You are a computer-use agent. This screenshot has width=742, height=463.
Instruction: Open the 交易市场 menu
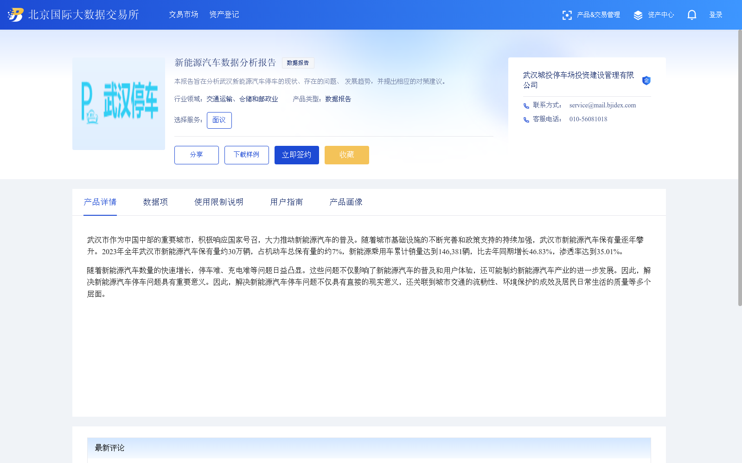click(x=184, y=15)
